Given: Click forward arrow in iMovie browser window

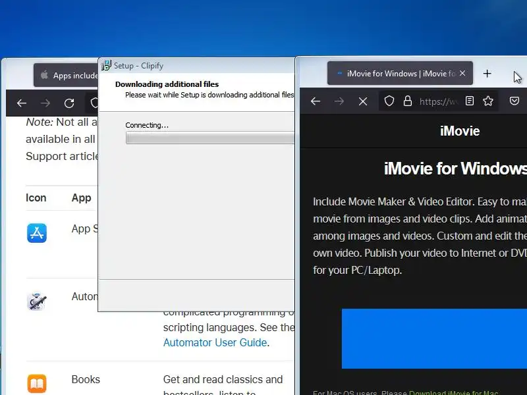Looking at the screenshot, I should tap(339, 101).
